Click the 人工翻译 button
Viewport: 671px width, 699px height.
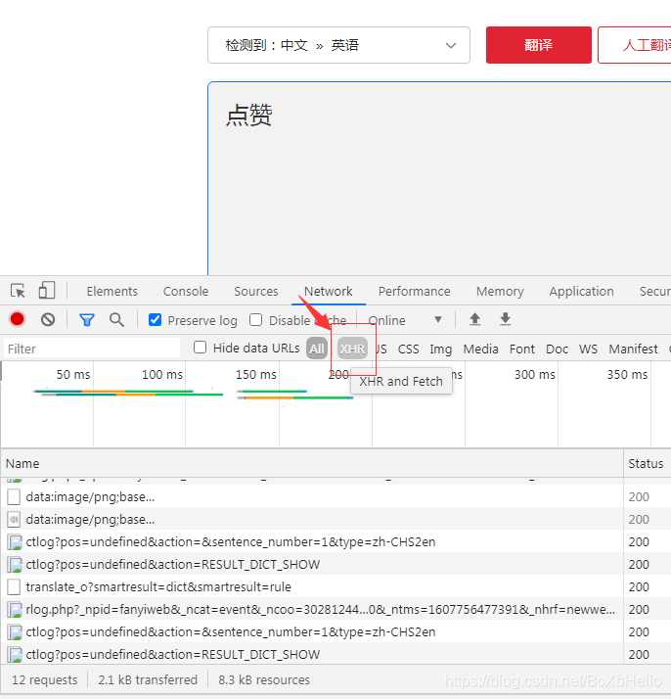[635, 45]
